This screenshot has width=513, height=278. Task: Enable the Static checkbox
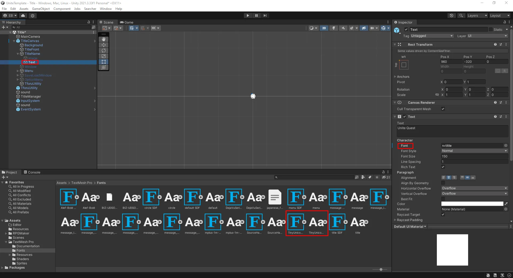point(491,30)
